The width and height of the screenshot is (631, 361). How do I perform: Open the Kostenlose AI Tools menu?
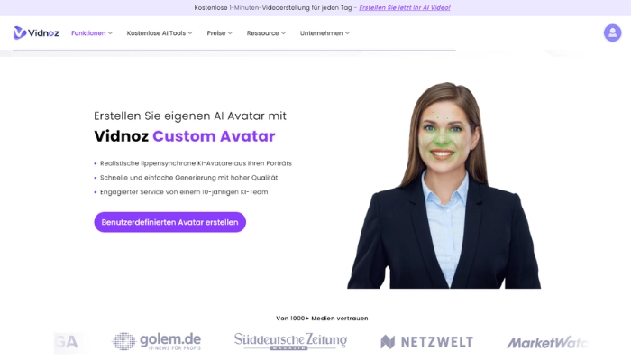[156, 33]
